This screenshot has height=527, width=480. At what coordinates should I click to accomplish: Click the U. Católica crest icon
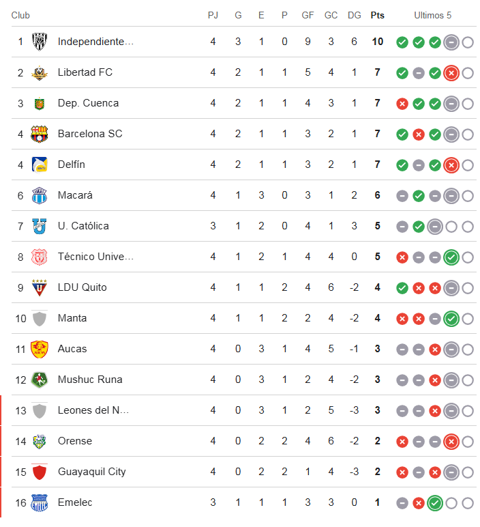40,226
